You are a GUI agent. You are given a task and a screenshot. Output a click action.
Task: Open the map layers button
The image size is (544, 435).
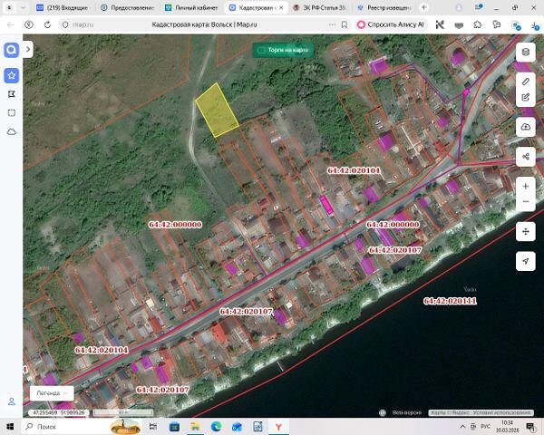point(525,52)
